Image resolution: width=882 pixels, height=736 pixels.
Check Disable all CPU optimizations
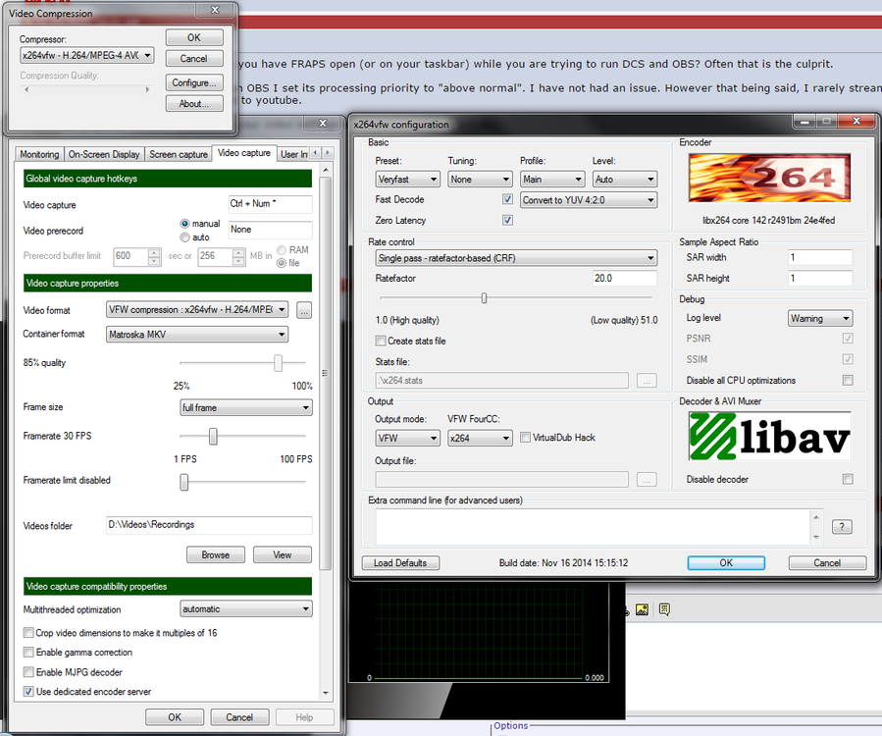coord(848,381)
